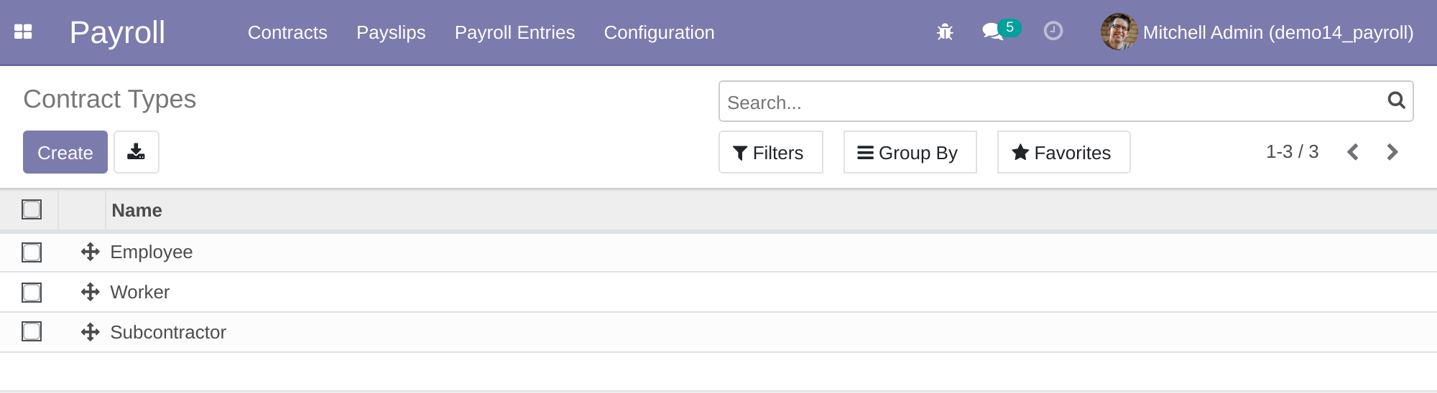Screen dimensions: 1437x393
Task: Open the apps grid home menu icon
Action: click(x=23, y=32)
